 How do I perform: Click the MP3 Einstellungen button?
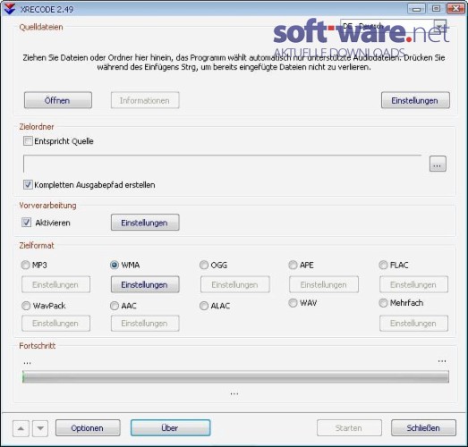[55, 284]
